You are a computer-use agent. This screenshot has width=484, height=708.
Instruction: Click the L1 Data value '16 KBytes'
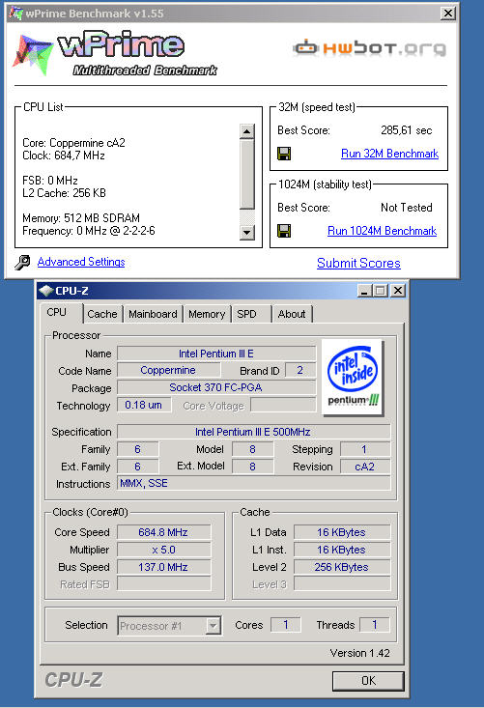[x=342, y=532]
